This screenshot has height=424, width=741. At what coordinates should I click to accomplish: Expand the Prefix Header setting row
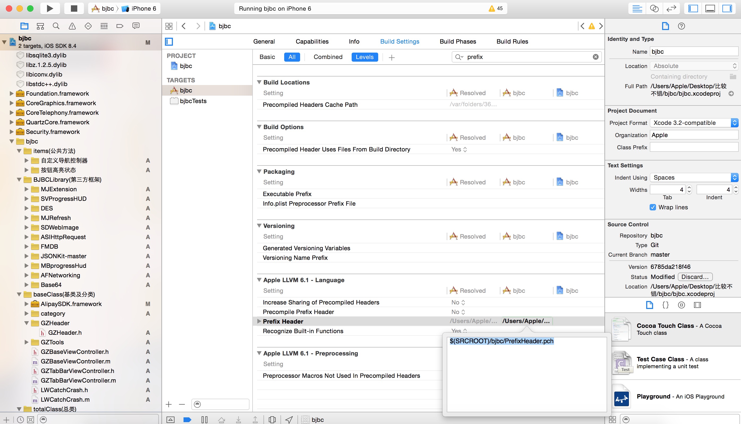click(x=259, y=321)
